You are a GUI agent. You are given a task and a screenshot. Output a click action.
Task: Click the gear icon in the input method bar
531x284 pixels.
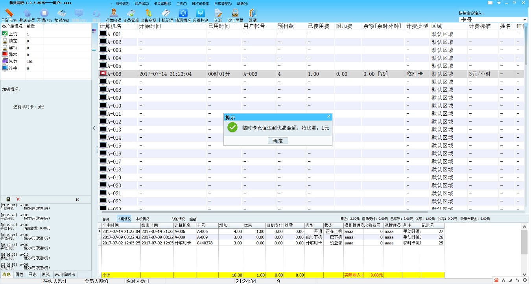pos(524,280)
